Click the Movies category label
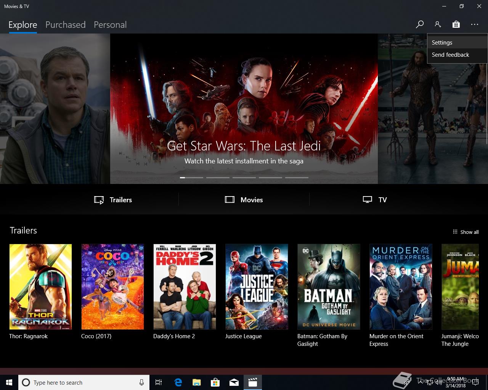Image resolution: width=488 pixels, height=390 pixels. (252, 200)
